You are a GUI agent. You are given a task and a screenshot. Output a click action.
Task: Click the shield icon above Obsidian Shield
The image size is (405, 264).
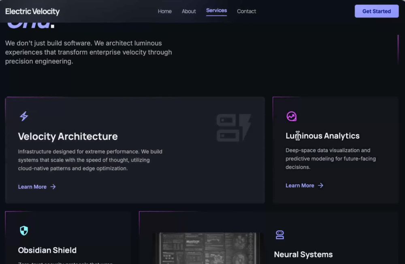24,230
